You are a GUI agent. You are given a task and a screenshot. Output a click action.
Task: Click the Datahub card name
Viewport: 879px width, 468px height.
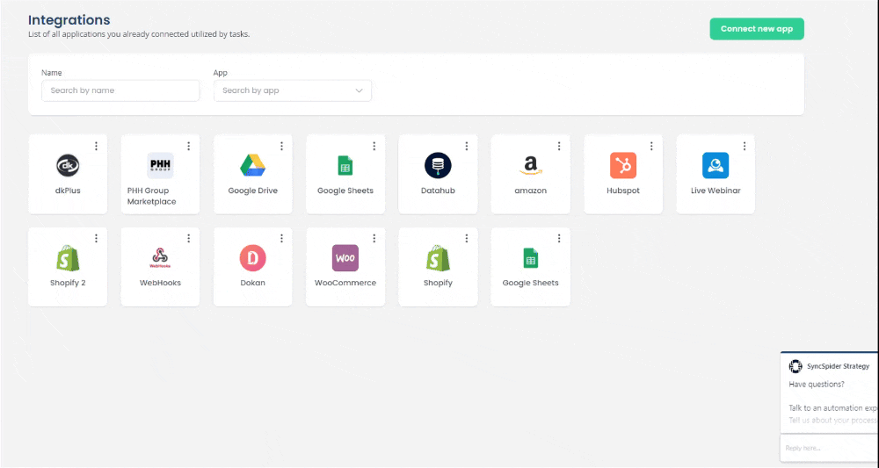click(438, 191)
